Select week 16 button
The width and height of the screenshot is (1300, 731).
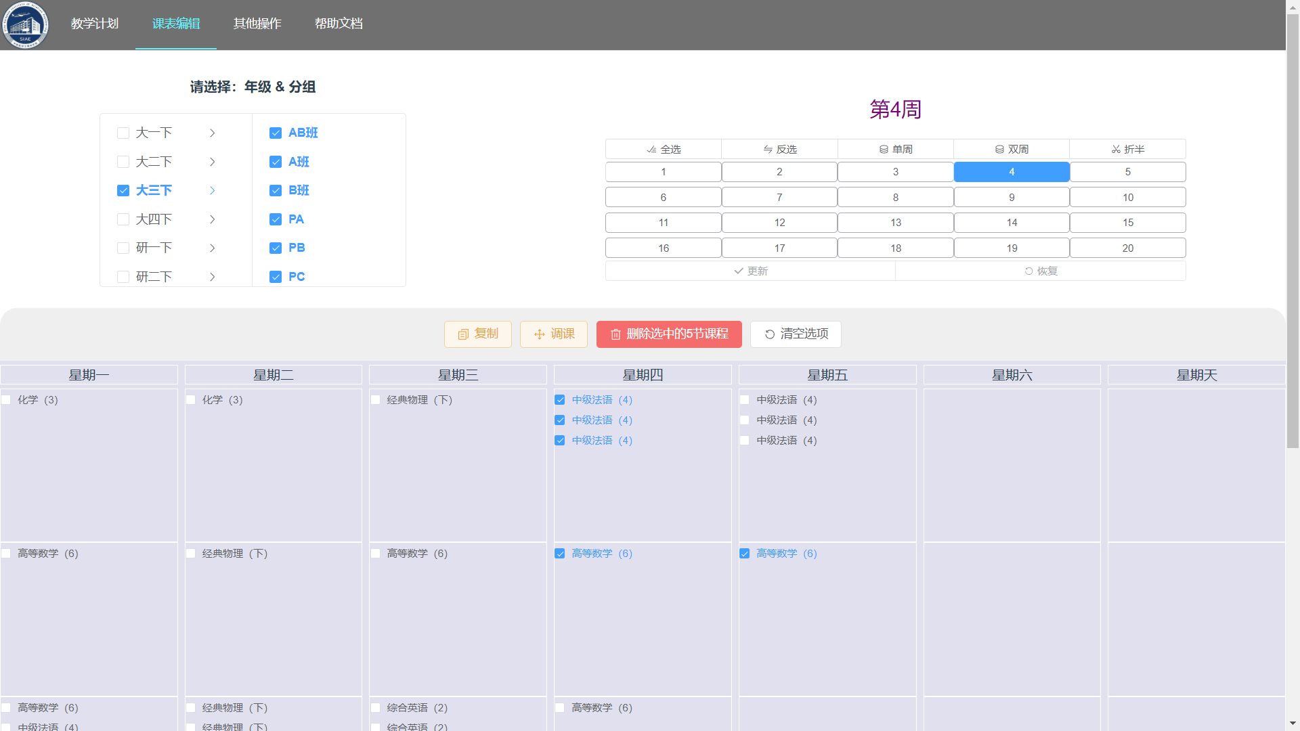point(664,248)
